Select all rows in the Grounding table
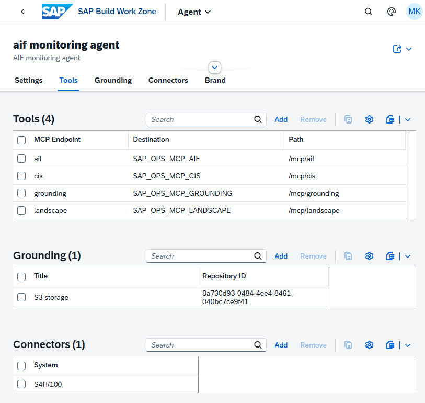 (x=21, y=277)
